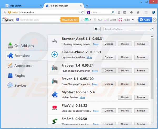Click the bookmark star icon
158x129 pixels.
tap(119, 12)
